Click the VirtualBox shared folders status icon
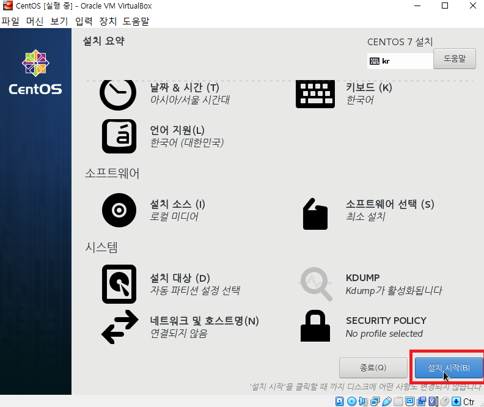Image resolution: width=484 pixels, height=407 pixels. pos(398,401)
